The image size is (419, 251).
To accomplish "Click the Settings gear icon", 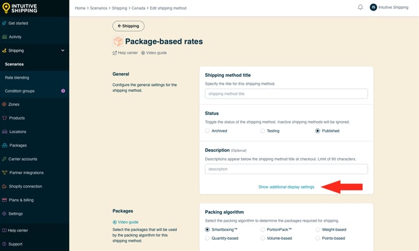I will [x=4, y=214].
